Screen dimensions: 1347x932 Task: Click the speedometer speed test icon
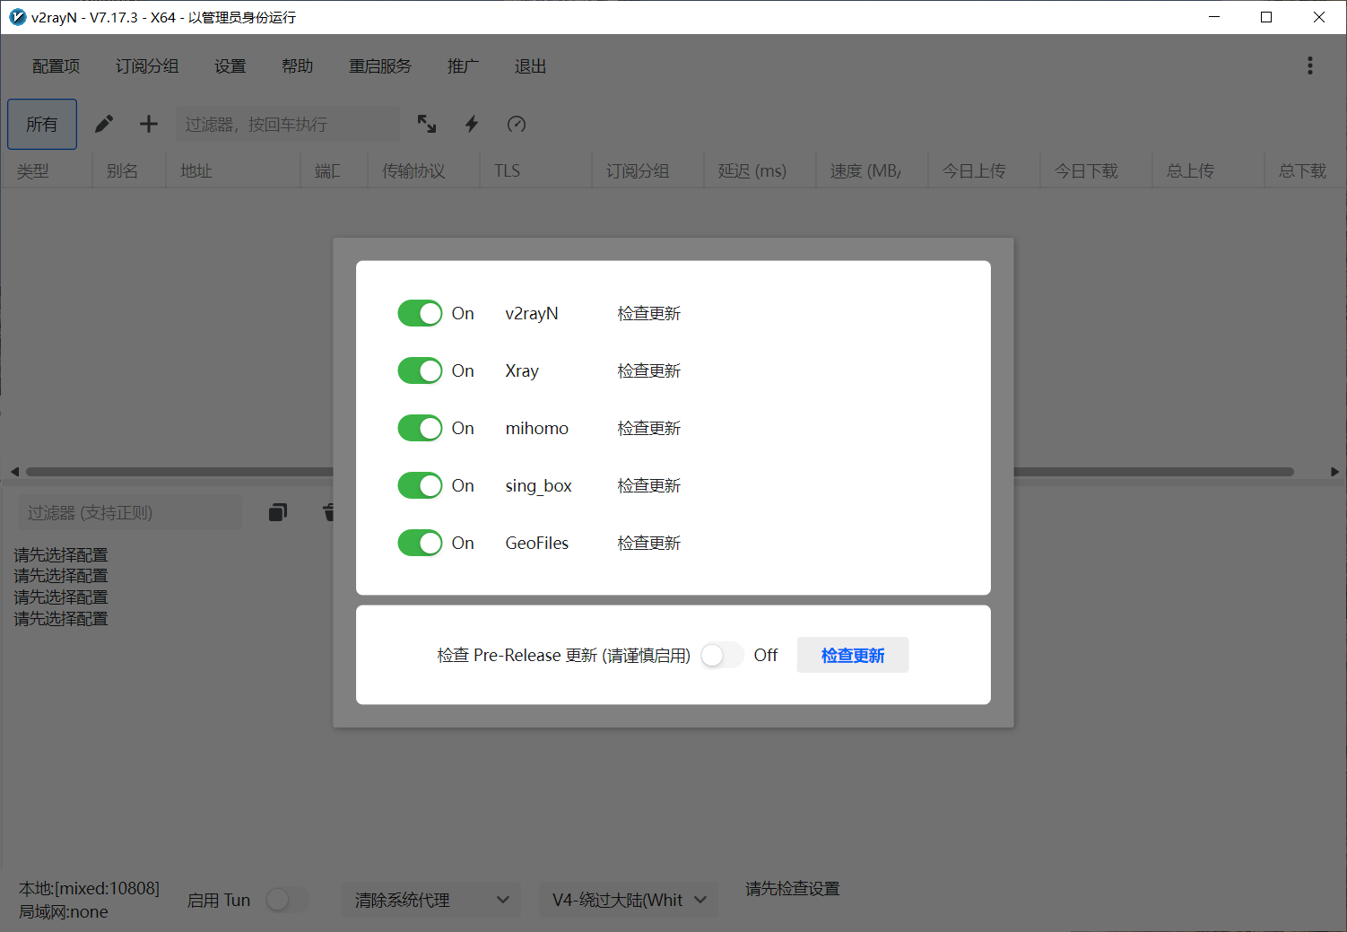[x=517, y=124]
